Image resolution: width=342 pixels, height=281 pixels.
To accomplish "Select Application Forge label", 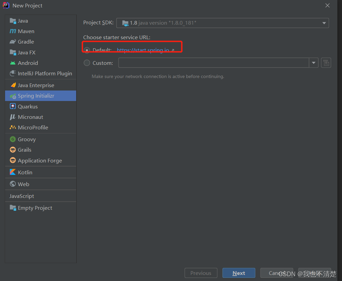I will [x=40, y=160].
